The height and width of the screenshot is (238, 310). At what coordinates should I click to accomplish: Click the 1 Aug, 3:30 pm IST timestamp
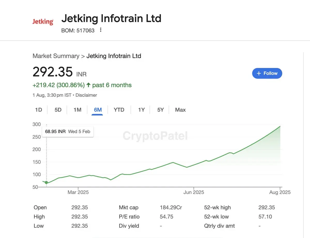coord(52,95)
